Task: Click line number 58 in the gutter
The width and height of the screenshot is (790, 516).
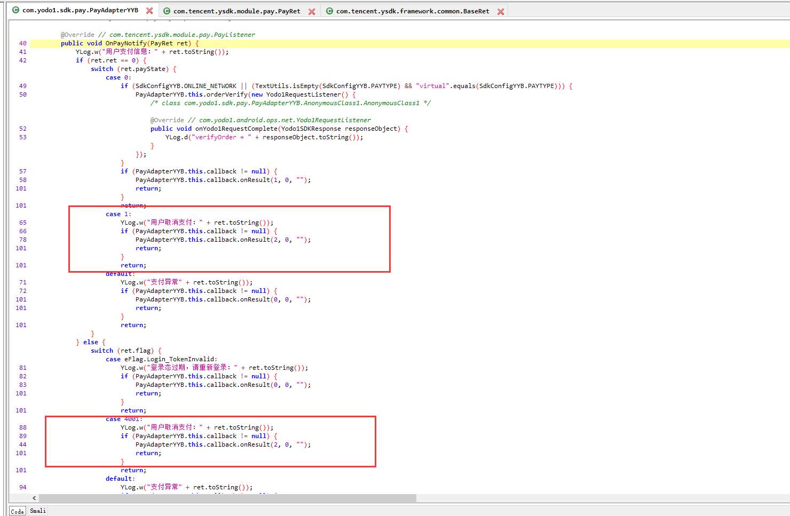Action: click(x=22, y=180)
